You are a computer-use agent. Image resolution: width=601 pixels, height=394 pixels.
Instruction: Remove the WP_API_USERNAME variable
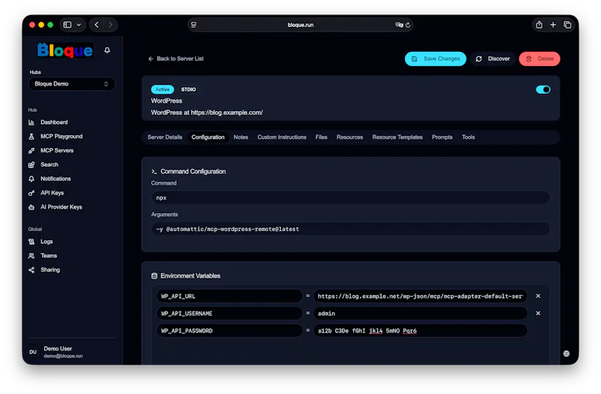[538, 313]
